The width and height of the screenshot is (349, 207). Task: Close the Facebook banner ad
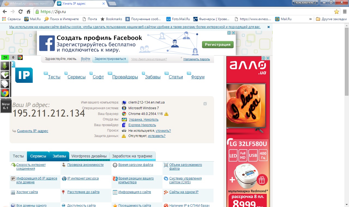pos(233,33)
